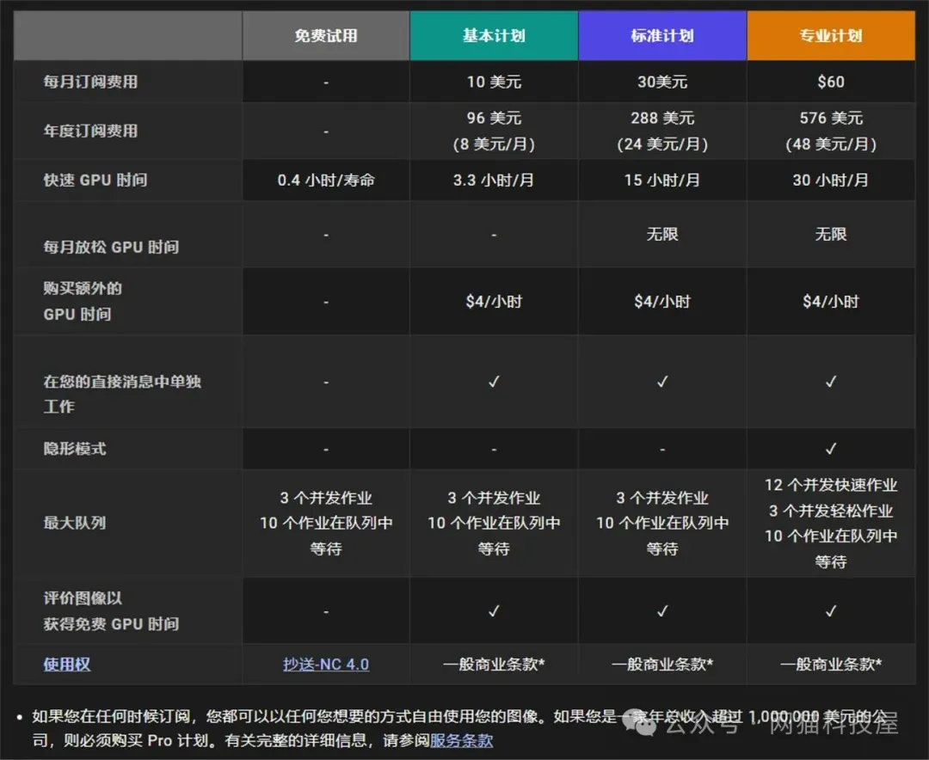Click 一般商业条款* under 基本计划
This screenshot has width=929, height=760.
493,663
